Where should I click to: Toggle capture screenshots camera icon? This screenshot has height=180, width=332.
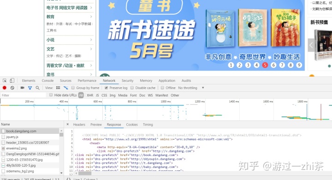(22, 88)
